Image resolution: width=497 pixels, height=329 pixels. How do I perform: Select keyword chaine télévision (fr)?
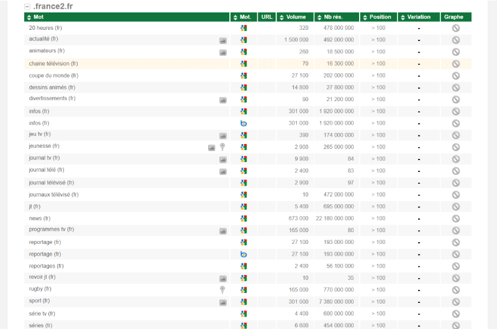coord(53,64)
